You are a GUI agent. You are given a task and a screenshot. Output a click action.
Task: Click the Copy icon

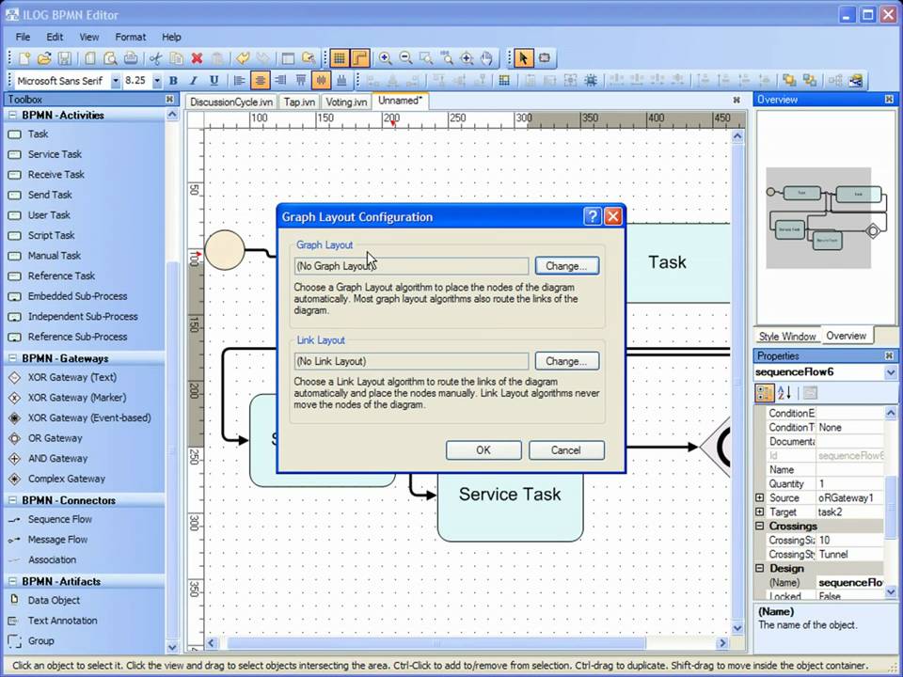[x=176, y=58]
